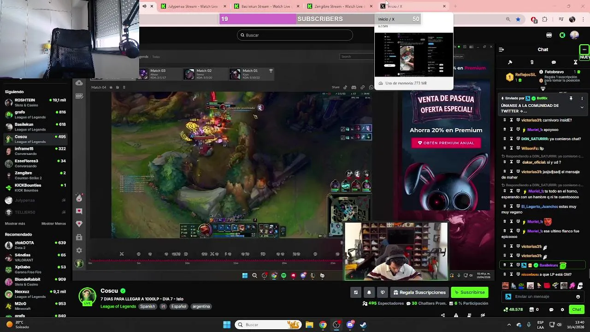
Task: Share the stream with the share icon
Action: click(x=443, y=315)
